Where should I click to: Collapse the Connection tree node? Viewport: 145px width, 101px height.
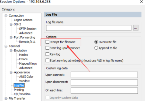6,16
